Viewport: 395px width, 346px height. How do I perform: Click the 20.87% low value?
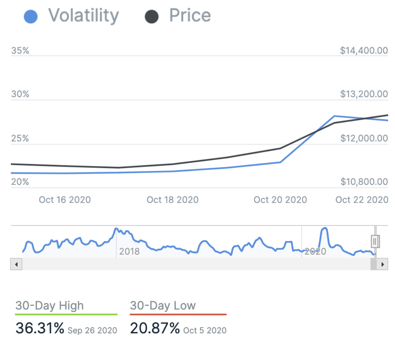(x=155, y=328)
